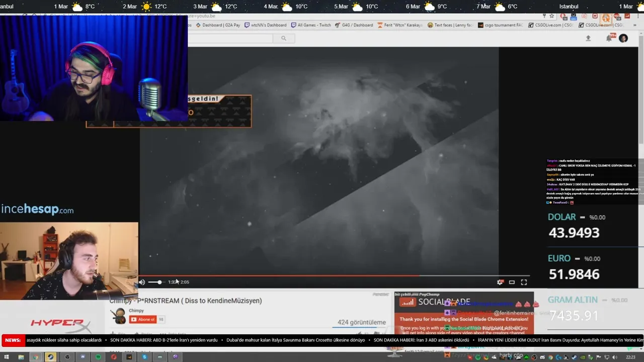Image resolution: width=644 pixels, height=362 pixels.
Task: Click the Abone ol subscribe button
Action: (143, 319)
